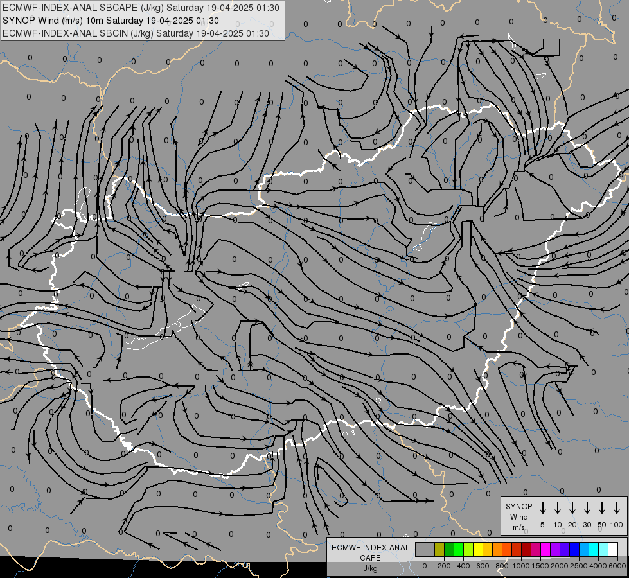Click the '800' tick under the color scale
The image size is (629, 578).
click(x=502, y=566)
